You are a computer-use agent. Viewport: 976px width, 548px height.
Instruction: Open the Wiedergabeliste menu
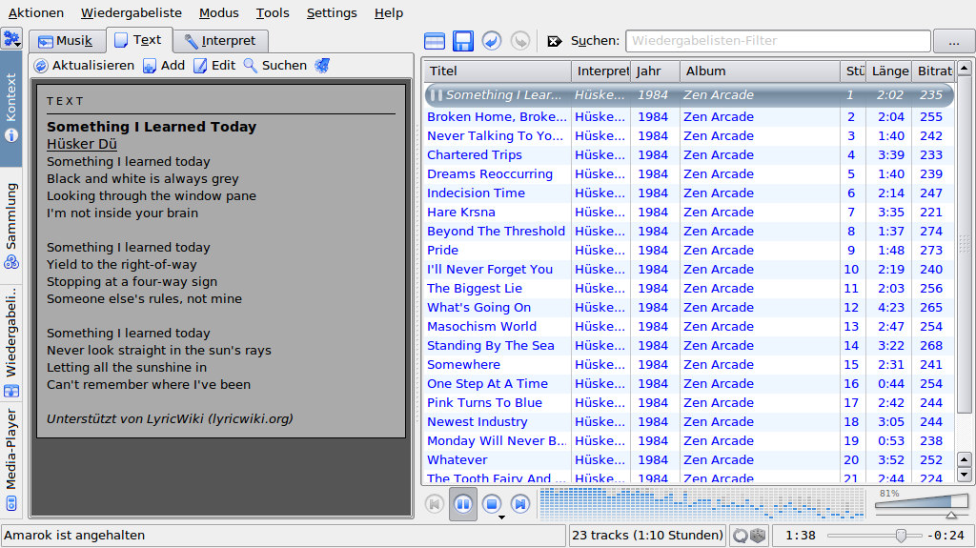132,12
